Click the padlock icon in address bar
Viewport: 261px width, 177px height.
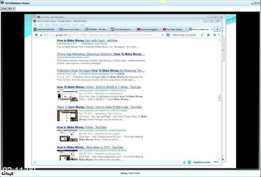41,35
